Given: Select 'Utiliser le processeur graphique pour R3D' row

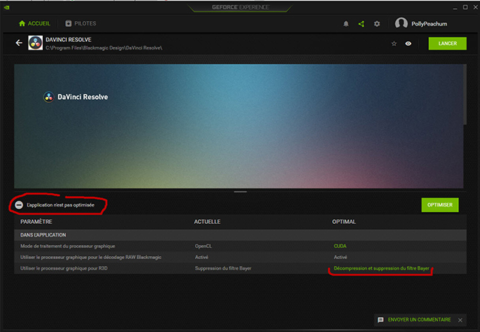Looking at the screenshot, I should pos(240,268).
